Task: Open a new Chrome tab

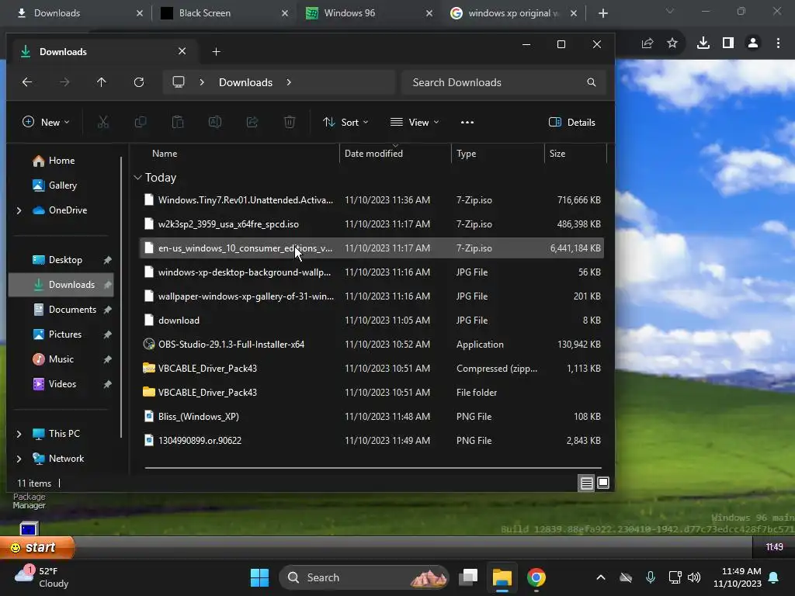Action: [602, 13]
